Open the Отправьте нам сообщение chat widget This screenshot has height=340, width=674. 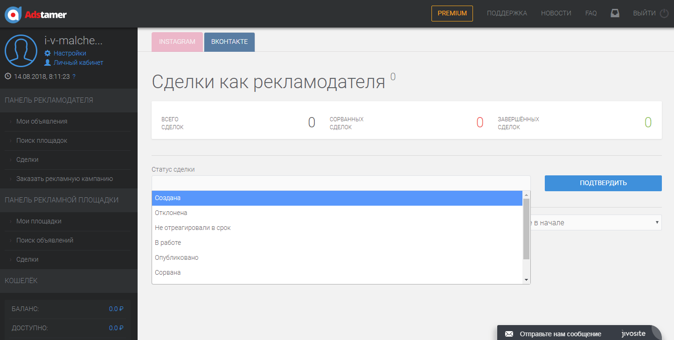[x=579, y=333]
